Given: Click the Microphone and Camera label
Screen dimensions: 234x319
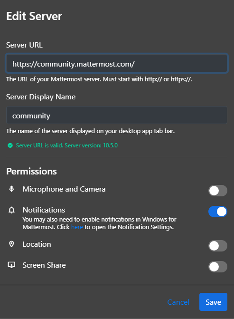Looking at the screenshot, I should point(64,189).
